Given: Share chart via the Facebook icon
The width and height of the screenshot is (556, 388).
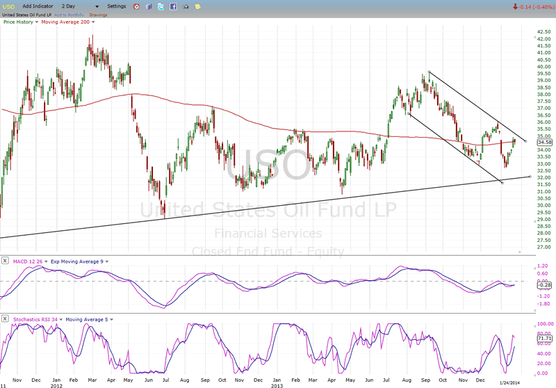Looking at the screenshot, I should (x=173, y=6).
